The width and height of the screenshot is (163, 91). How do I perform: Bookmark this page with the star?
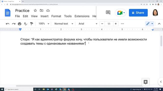click(x=147, y=5)
